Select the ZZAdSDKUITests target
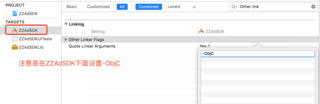The width and height of the screenshot is (320, 104). click(35, 39)
